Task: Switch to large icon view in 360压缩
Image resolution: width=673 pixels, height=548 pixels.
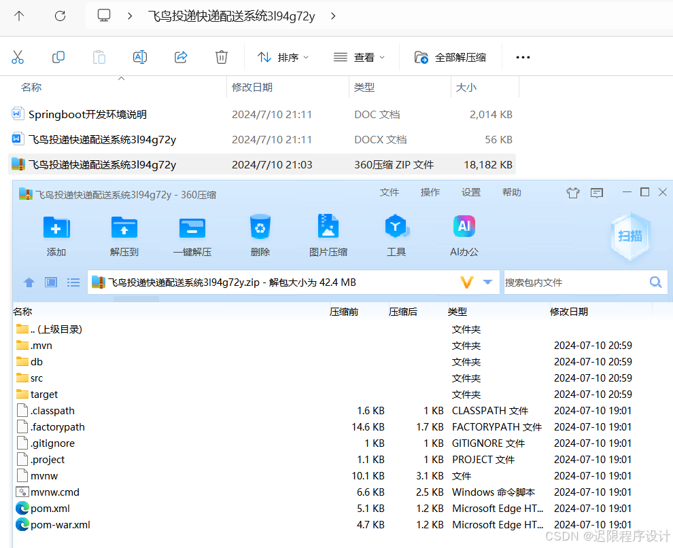Action: pyautogui.click(x=50, y=282)
